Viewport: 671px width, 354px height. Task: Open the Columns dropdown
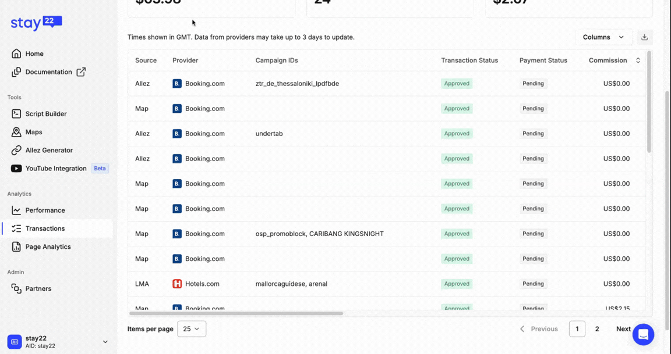[x=603, y=37]
